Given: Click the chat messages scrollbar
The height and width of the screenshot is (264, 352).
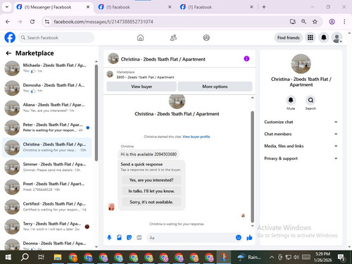Looking at the screenshot, I should pos(253,167).
